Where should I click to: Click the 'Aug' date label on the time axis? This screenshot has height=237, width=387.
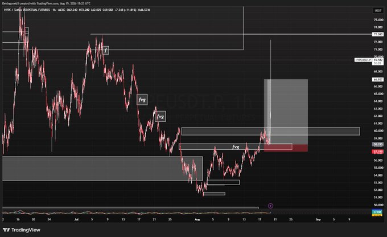point(197,219)
